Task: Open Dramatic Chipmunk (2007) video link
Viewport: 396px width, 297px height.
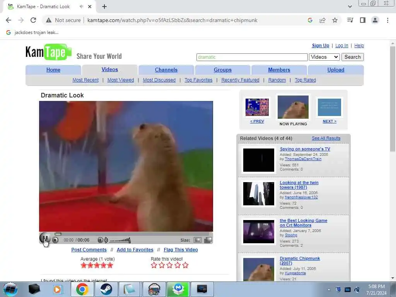Action: 300,261
